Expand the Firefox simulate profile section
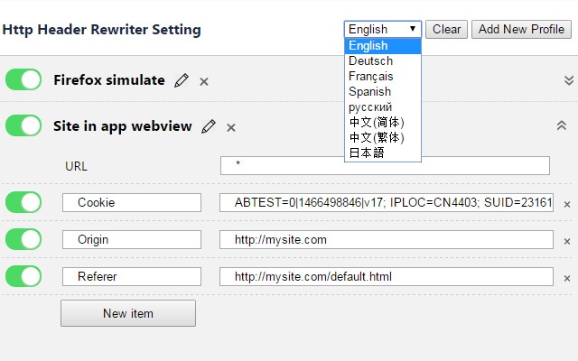The width and height of the screenshot is (578, 361). coord(569,80)
